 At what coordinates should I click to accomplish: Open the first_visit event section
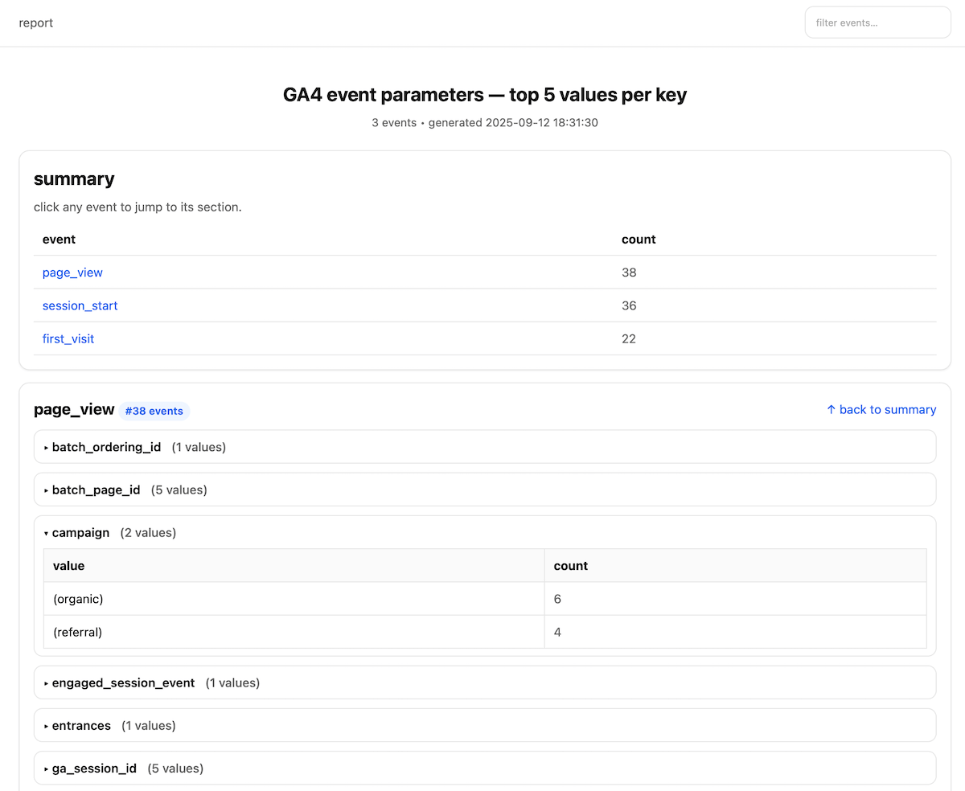coord(68,338)
